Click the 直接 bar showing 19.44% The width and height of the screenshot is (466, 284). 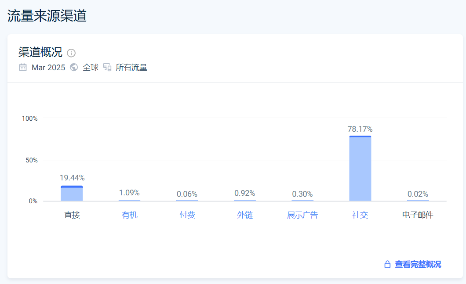(x=72, y=194)
